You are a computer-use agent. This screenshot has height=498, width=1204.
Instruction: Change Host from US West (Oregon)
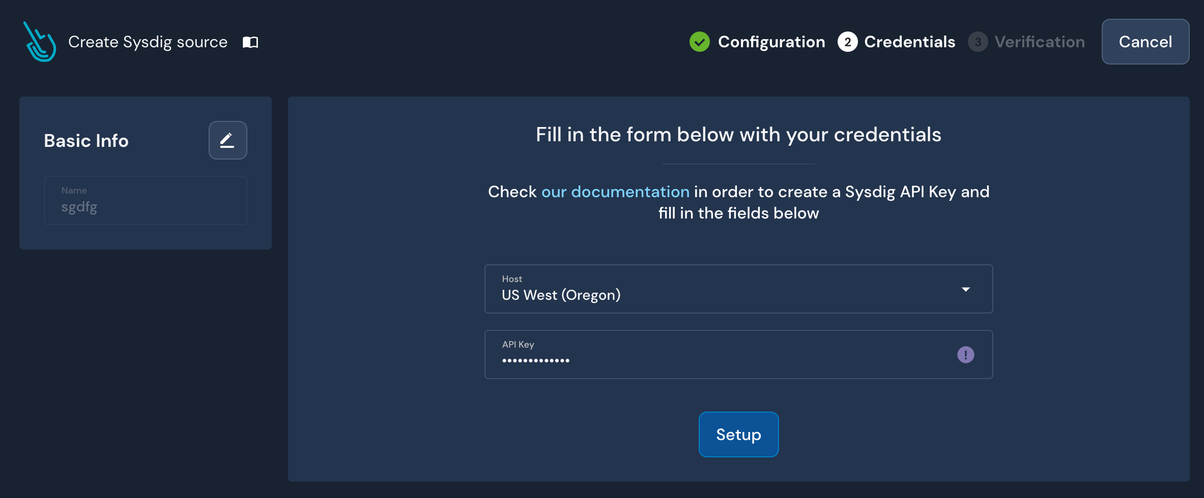click(738, 289)
